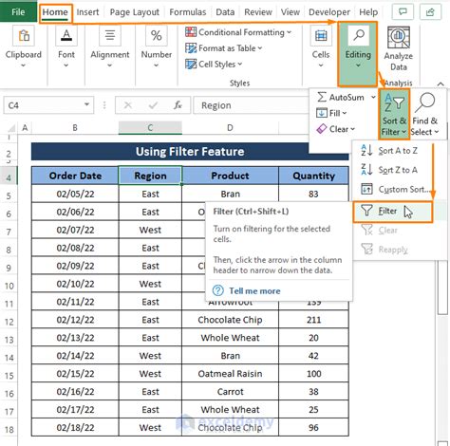Click the Find & Select magnifier icon
450x446 pixels.
pos(425,102)
